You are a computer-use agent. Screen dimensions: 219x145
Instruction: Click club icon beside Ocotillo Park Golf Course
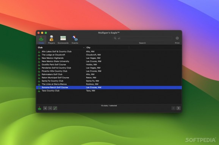(39, 65)
